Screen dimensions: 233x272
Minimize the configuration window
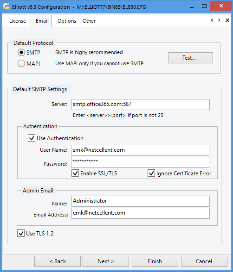[x=192, y=6]
